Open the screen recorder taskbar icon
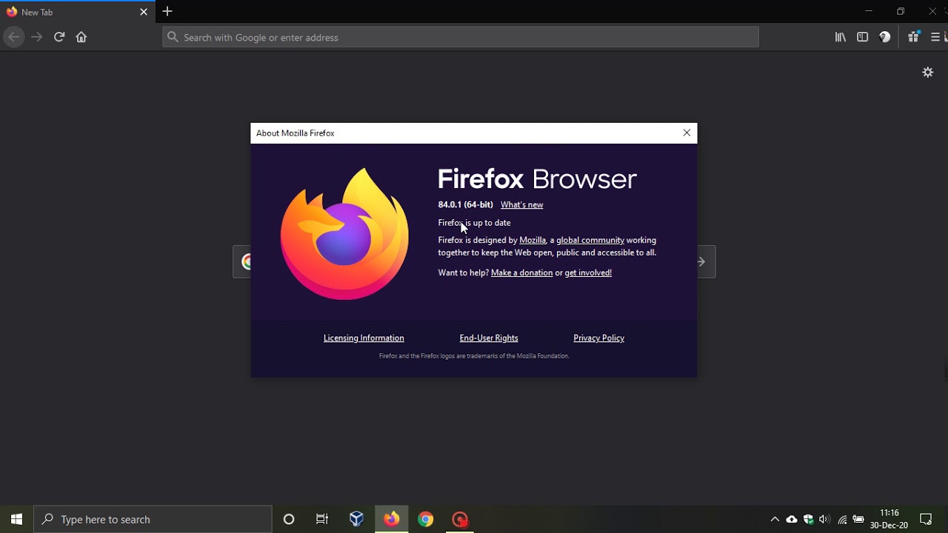This screenshot has height=533, width=948. point(460,519)
